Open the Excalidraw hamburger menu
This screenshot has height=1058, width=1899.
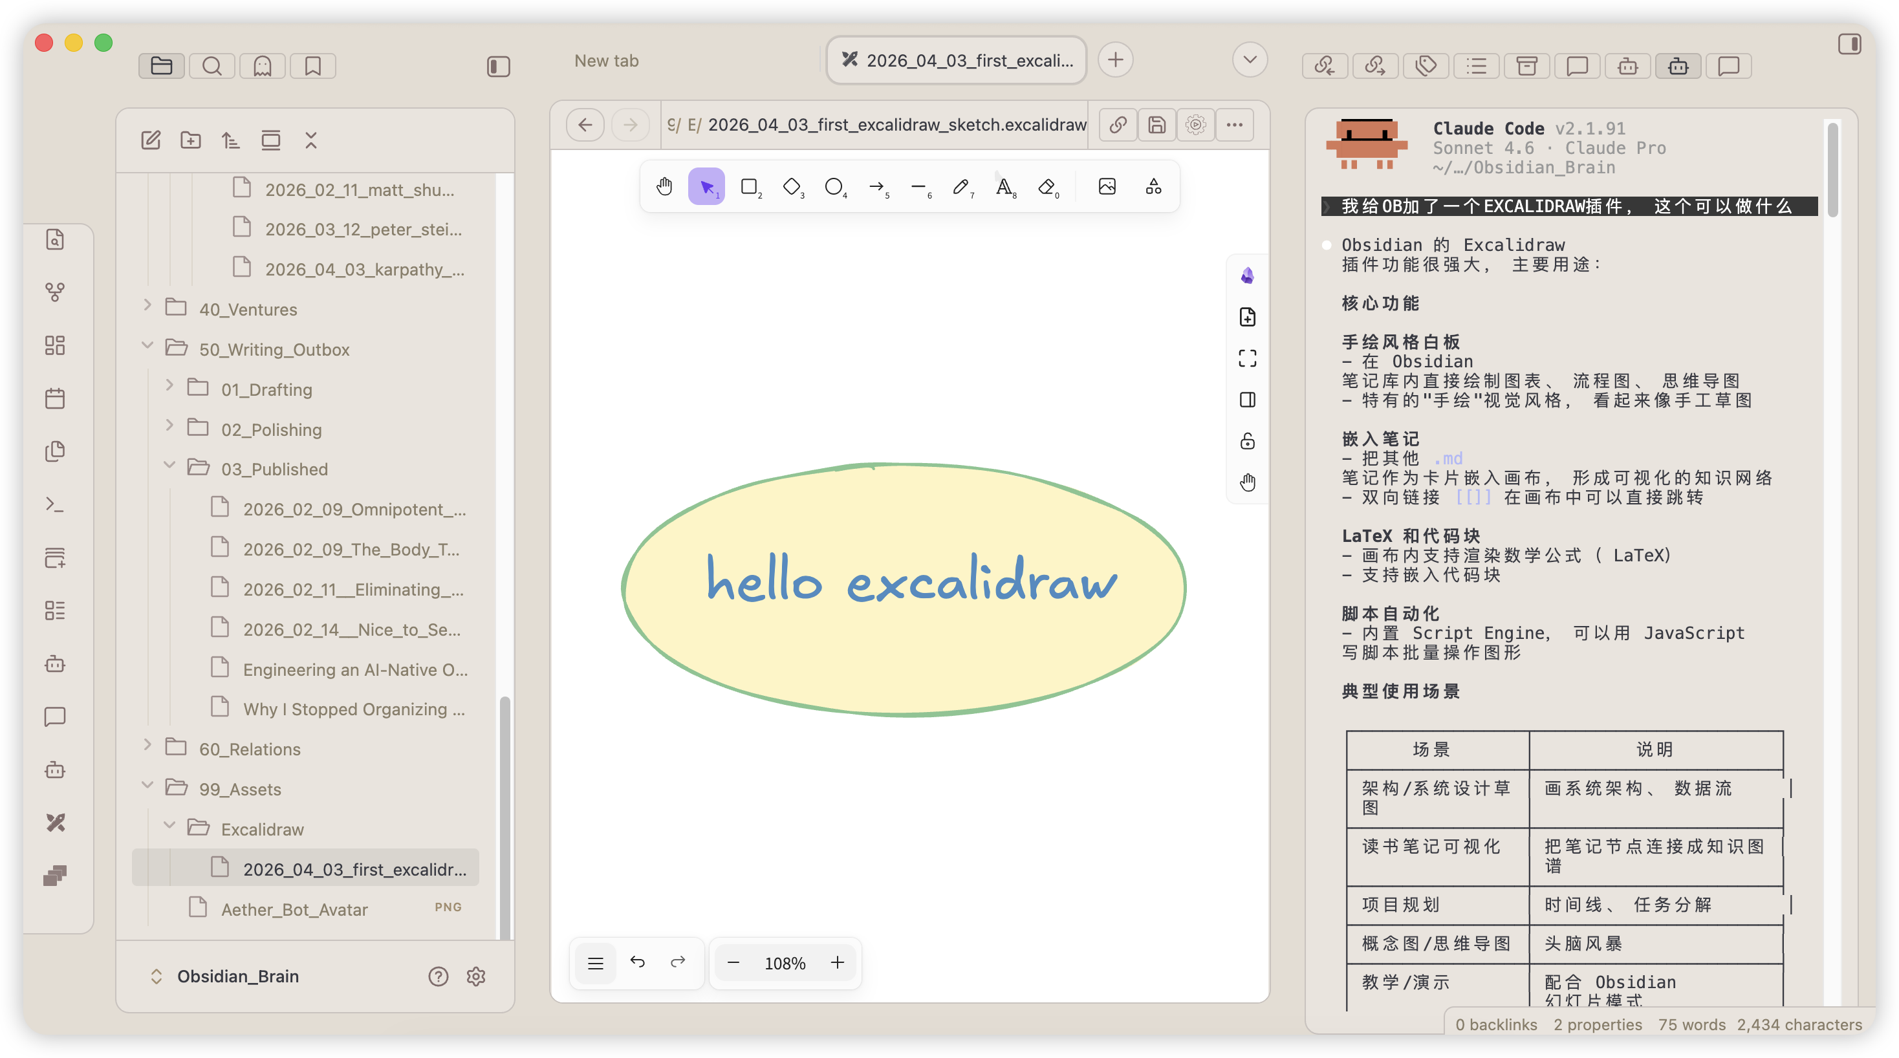(596, 963)
